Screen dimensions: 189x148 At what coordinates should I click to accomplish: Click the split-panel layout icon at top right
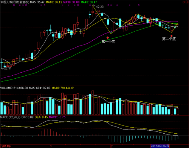tap(187, 2)
